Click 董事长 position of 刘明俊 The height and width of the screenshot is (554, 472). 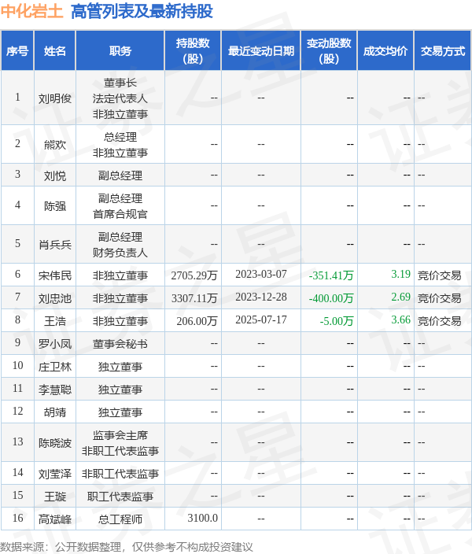120,83
